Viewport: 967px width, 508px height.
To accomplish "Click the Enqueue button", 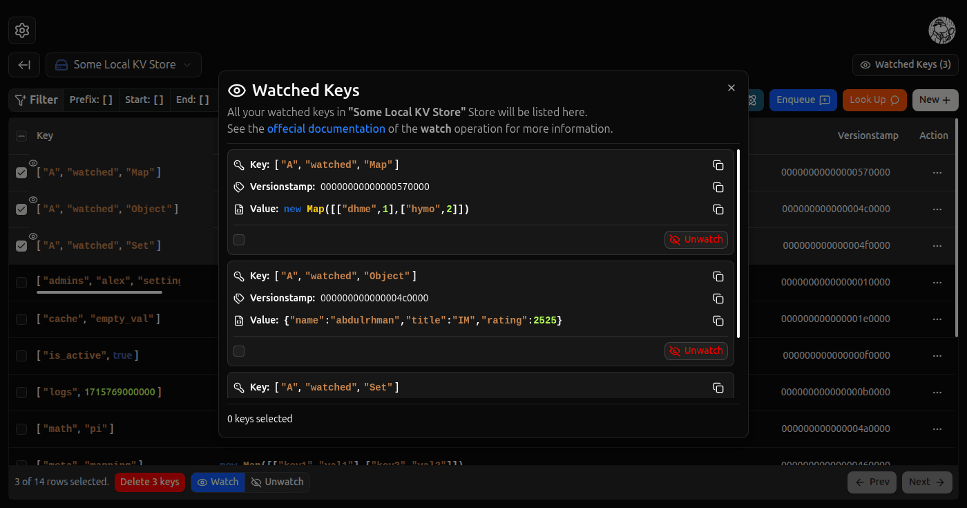I will pos(803,100).
